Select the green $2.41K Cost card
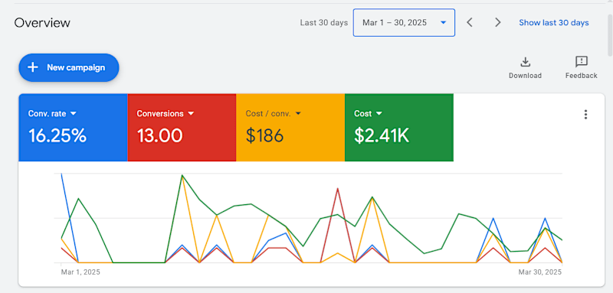This screenshot has width=613, height=293. tap(399, 127)
